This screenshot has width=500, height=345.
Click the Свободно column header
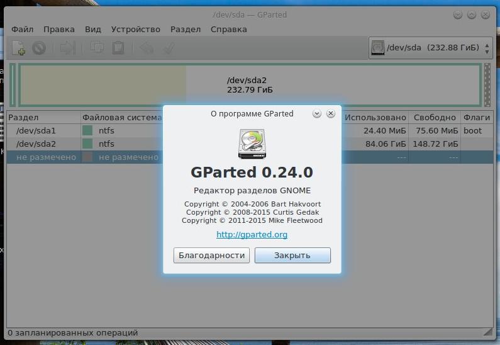435,118
